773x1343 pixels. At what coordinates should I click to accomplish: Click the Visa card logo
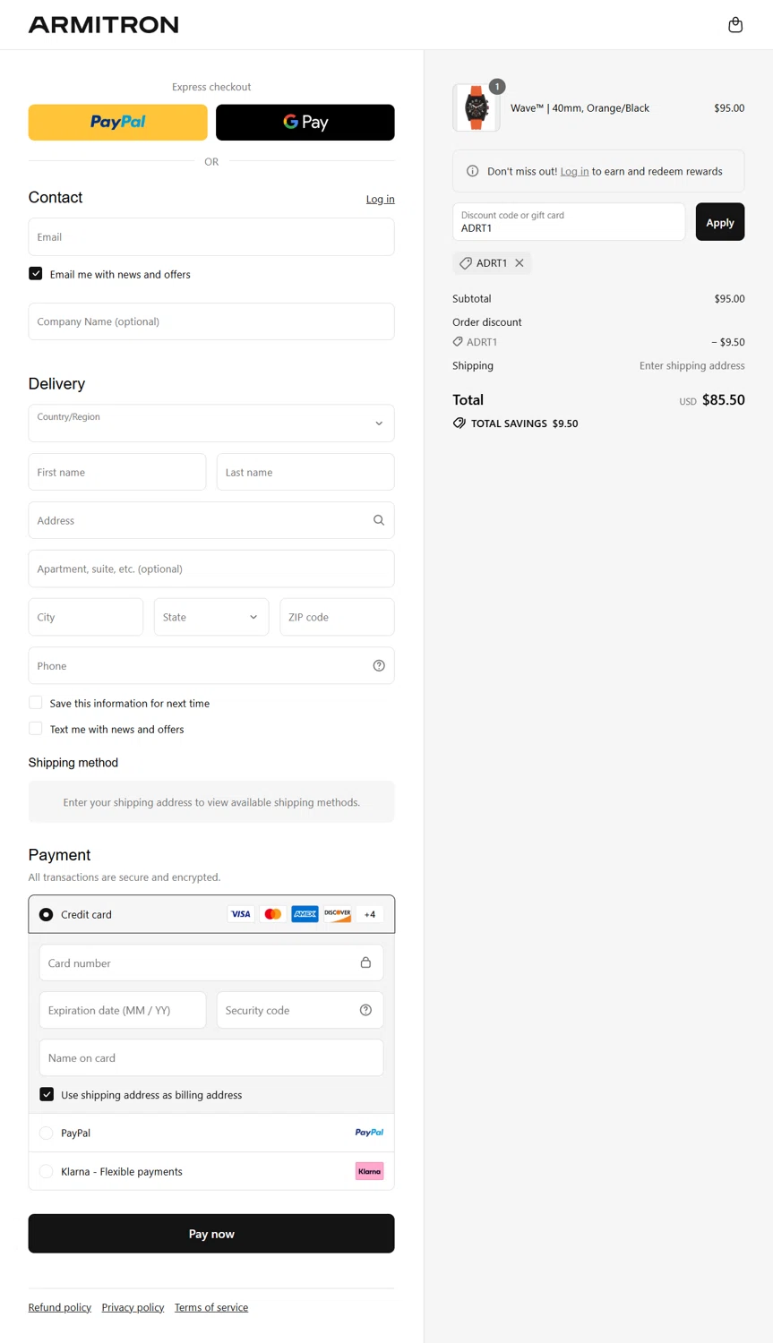pyautogui.click(x=240, y=914)
